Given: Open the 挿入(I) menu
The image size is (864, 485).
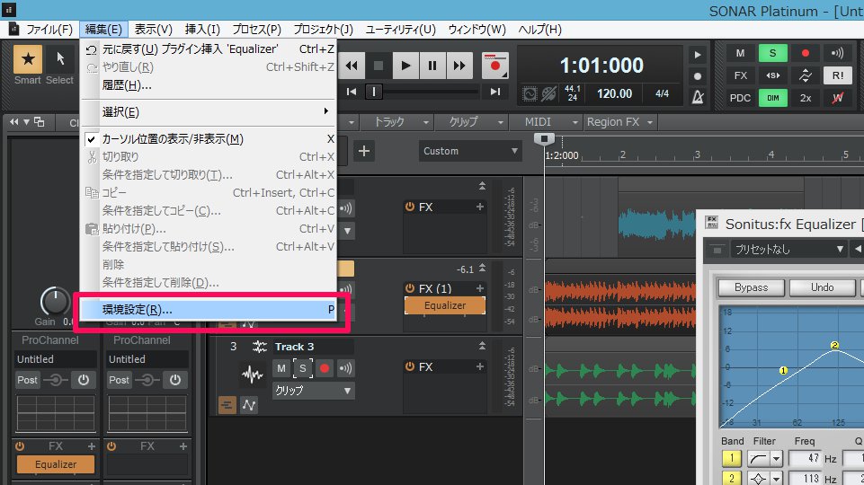Looking at the screenshot, I should pos(202,29).
